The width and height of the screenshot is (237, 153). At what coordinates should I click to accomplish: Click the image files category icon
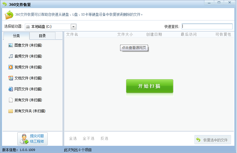[11, 45]
